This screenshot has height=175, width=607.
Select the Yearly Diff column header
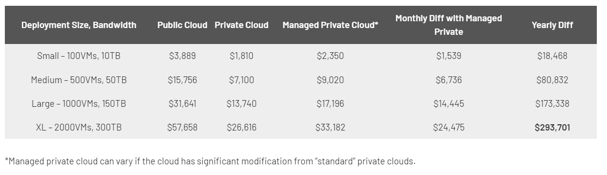(x=552, y=25)
